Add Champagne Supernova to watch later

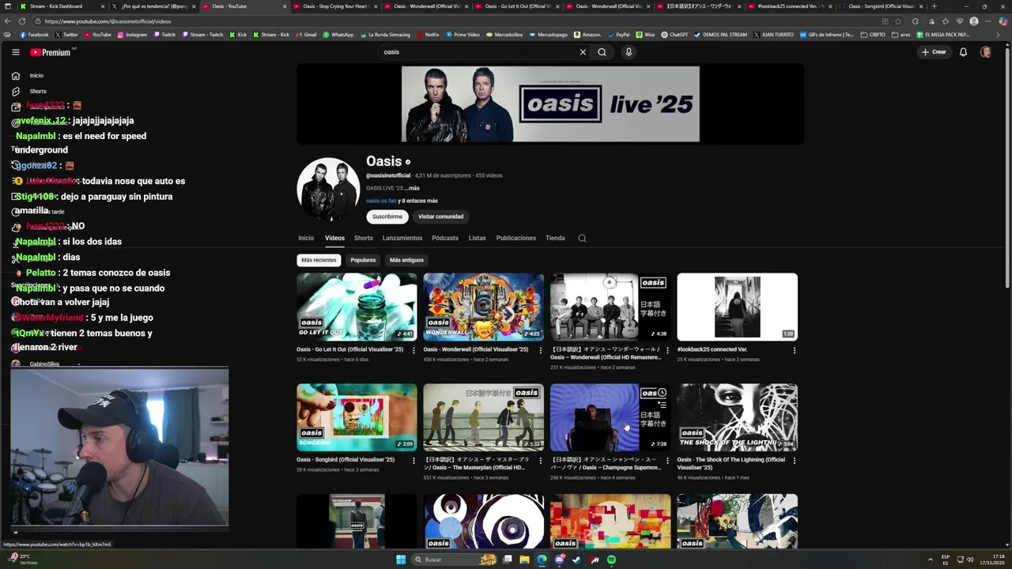click(x=663, y=393)
